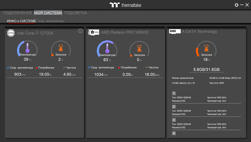Click the memory load hourglass gauge
251x142 pixels.
click(x=206, y=48)
